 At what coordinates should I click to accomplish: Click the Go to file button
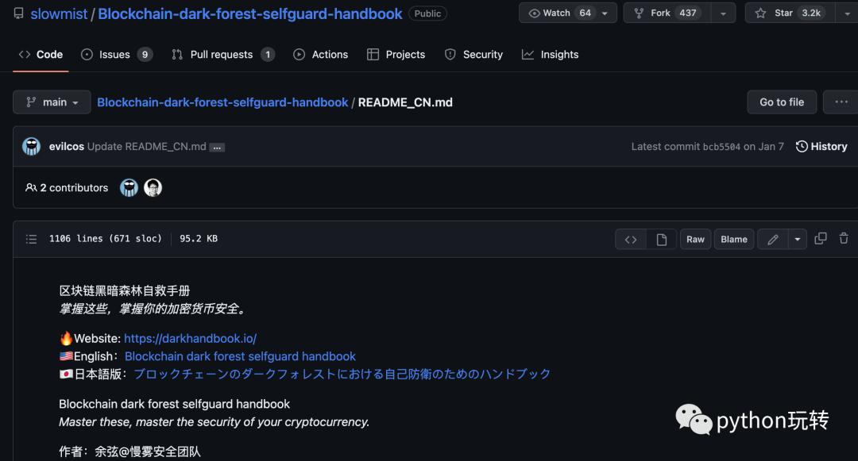coord(782,102)
